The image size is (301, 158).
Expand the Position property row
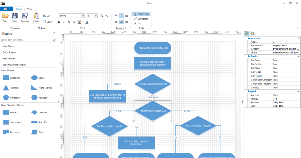pyautogui.click(x=249, y=102)
